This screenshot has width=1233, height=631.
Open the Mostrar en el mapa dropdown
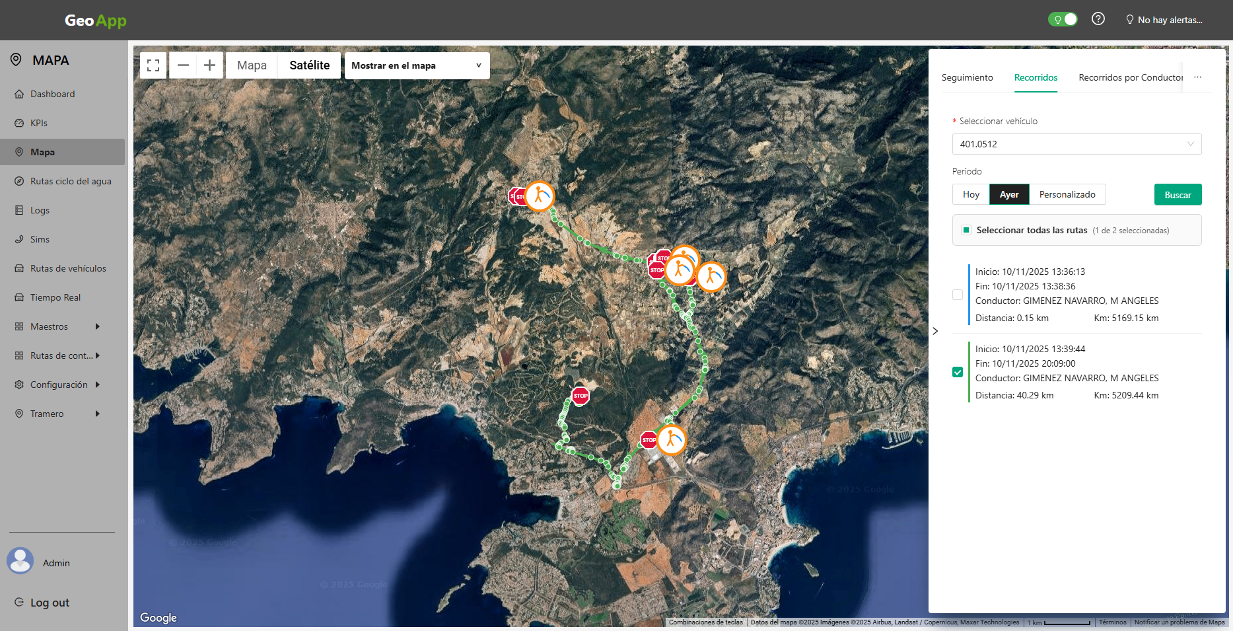pyautogui.click(x=417, y=65)
